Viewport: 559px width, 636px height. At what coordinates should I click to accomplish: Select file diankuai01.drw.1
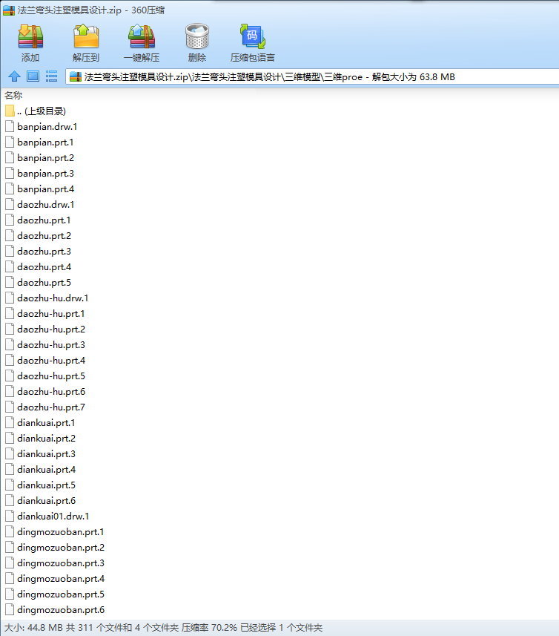47,516
